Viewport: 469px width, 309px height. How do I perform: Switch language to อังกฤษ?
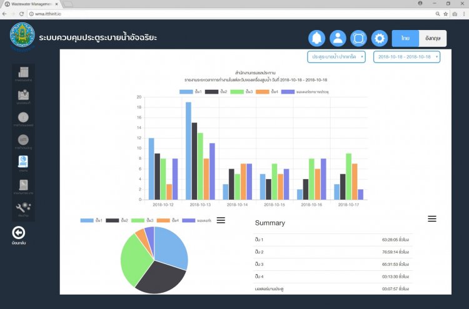432,38
